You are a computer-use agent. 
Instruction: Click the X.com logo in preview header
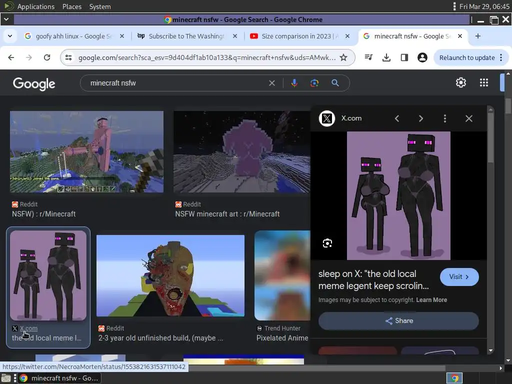[327, 118]
